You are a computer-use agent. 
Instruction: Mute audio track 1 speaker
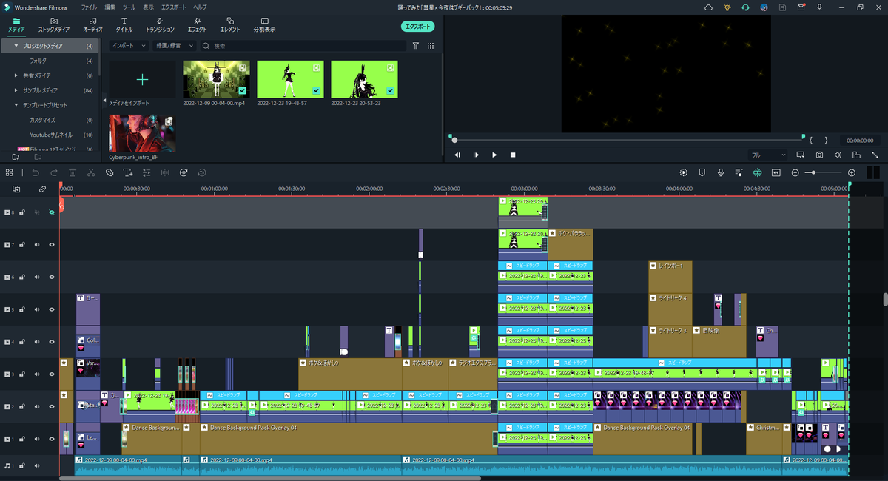[x=36, y=466]
